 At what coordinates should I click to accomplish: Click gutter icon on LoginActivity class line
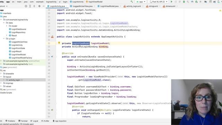(x=52, y=37)
